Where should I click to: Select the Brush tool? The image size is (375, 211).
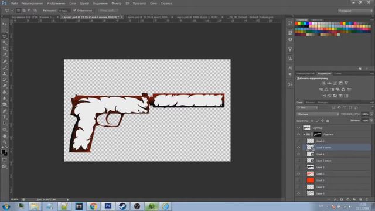click(5, 67)
